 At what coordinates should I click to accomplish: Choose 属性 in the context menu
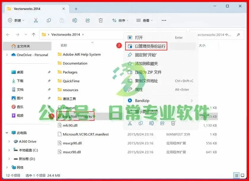tap(161, 90)
